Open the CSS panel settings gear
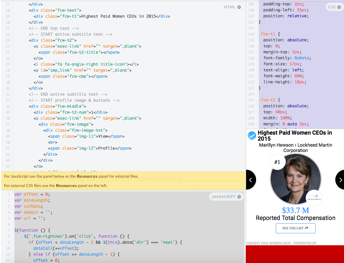344x263 pixels. pos(339,7)
